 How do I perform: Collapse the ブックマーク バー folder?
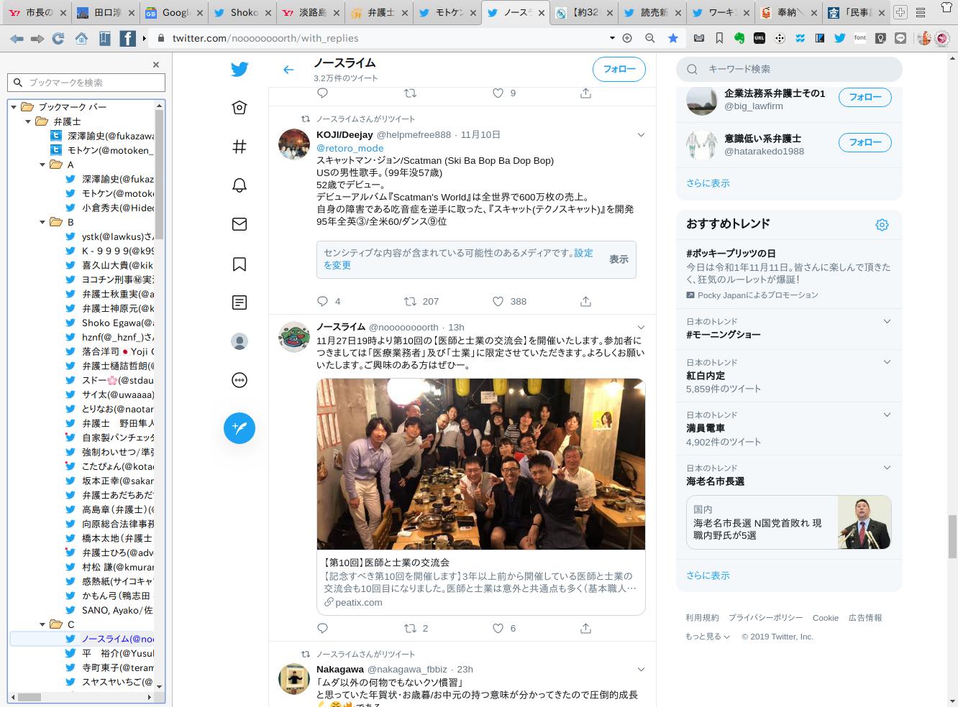[14, 107]
